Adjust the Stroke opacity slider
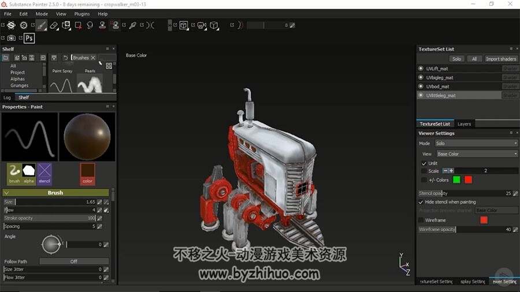 click(x=50, y=218)
